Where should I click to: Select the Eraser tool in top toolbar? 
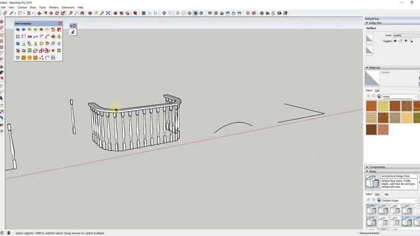tap(5, 13)
